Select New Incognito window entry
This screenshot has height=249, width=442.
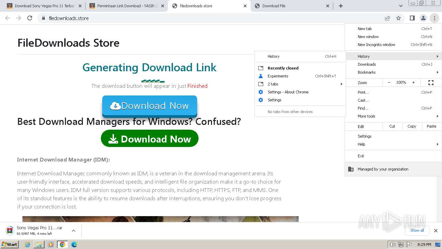[x=393, y=45]
